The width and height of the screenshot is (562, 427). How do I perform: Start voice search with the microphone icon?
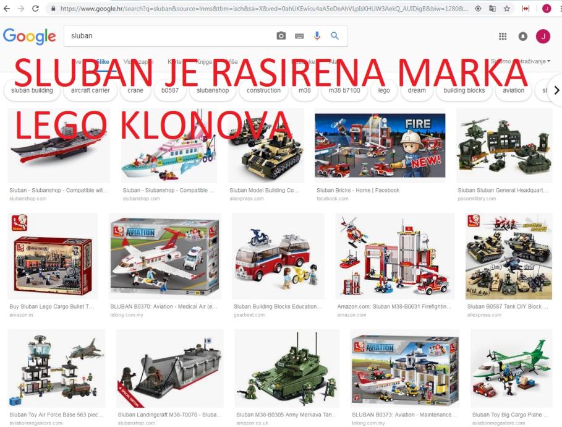[317, 36]
